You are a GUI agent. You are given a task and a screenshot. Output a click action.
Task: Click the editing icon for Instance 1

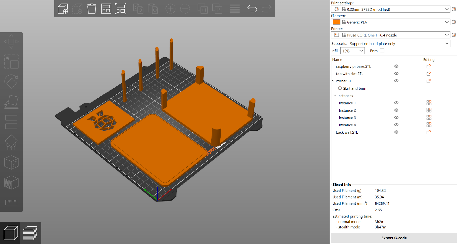tap(429, 103)
